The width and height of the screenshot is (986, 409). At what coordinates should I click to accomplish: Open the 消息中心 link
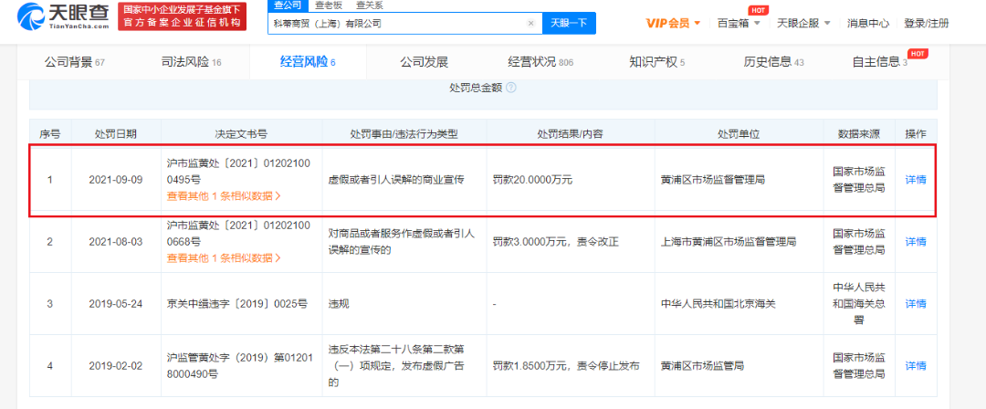pos(868,24)
